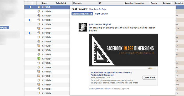Open All Facebook Image Dimensions article title
Screen dimensions: 184x96
click(x=111, y=74)
